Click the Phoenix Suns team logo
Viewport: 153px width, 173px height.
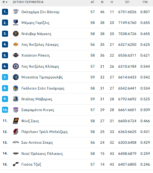point(16,121)
